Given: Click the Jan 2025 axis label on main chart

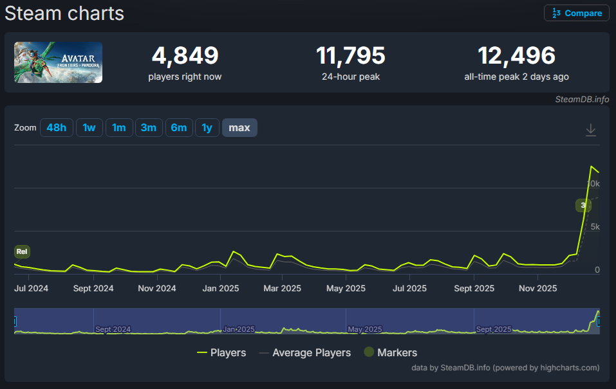Looking at the screenshot, I should coord(220,289).
